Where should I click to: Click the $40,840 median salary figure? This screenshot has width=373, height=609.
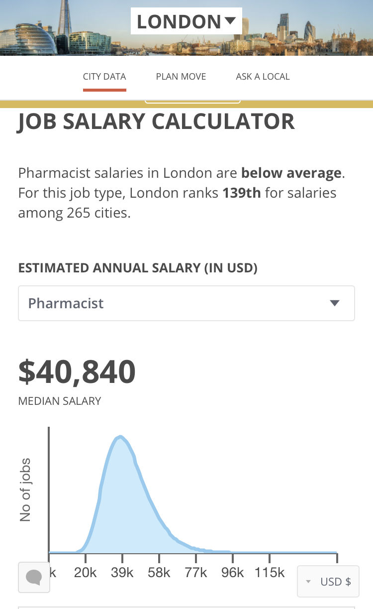[x=77, y=372]
